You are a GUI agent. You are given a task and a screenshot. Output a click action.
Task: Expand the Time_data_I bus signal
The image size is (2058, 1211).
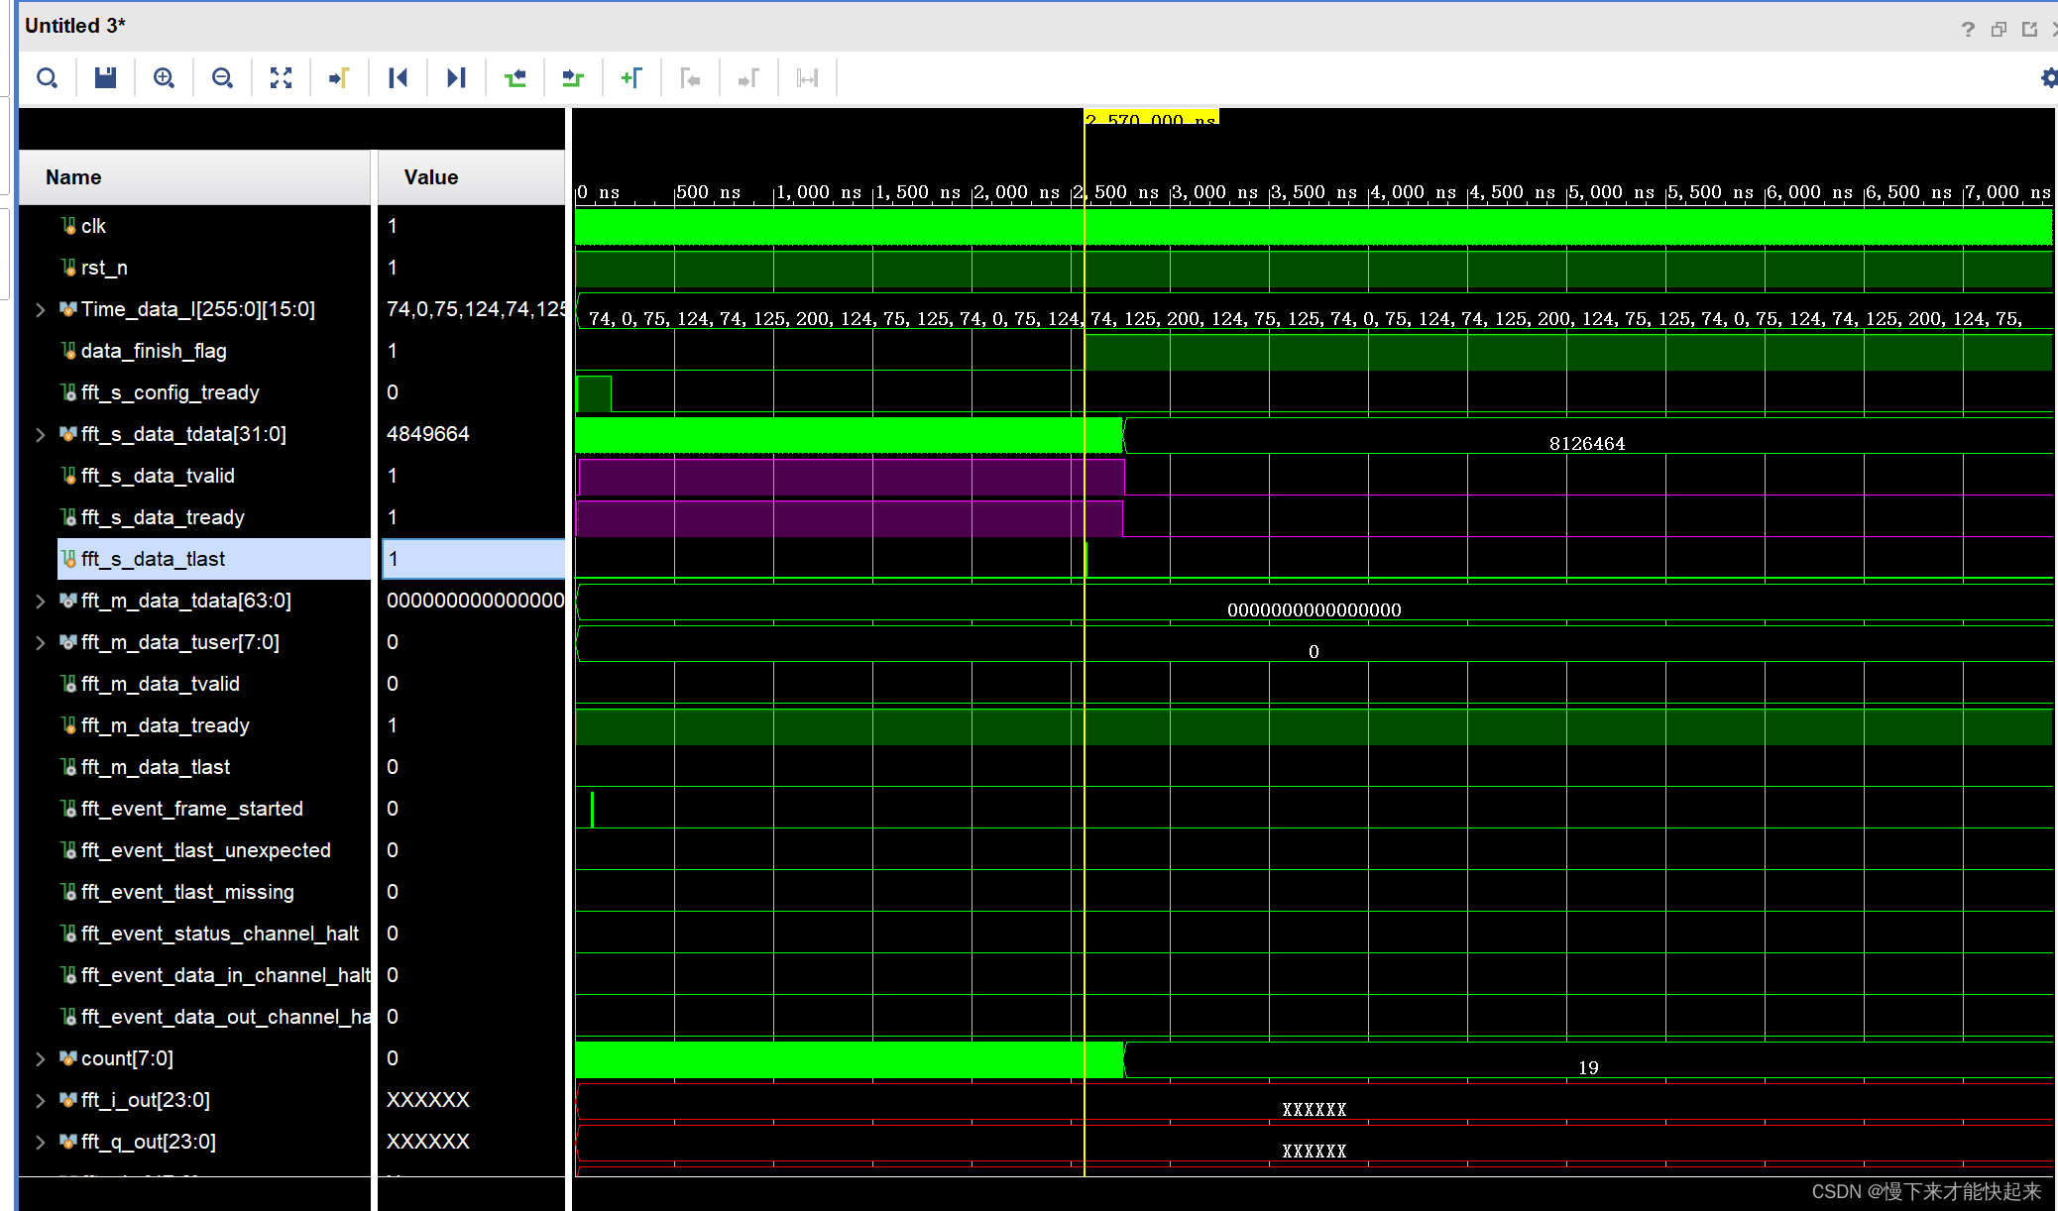point(40,309)
